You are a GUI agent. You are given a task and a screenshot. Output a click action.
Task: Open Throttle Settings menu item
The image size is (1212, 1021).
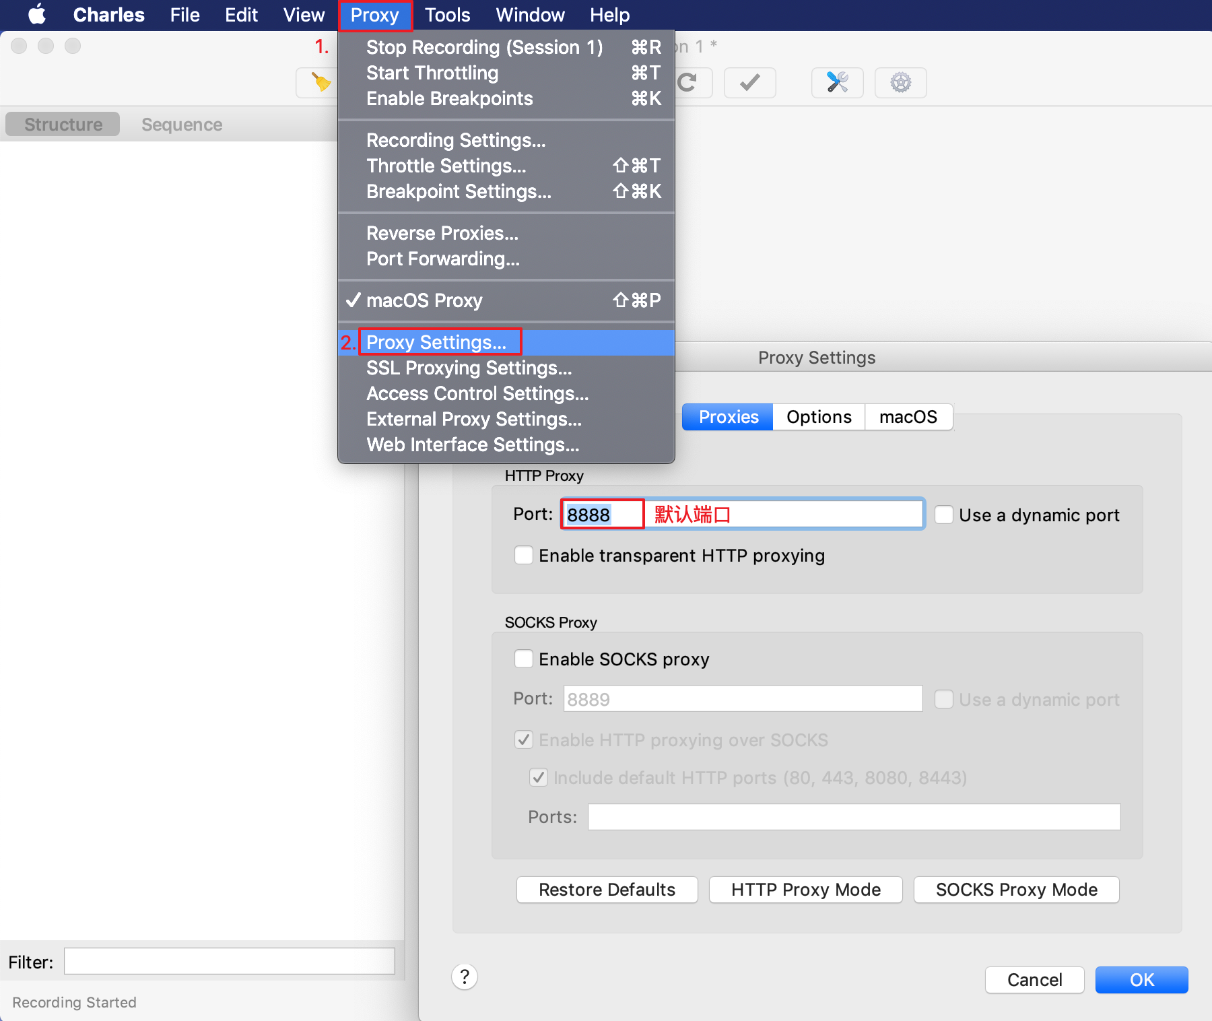pos(506,166)
